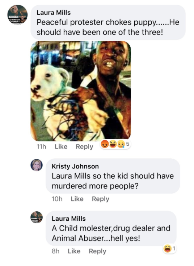194x266 pixels.
Task: Open Laura Mills name link on bottom reply
Action: [x=69, y=219]
